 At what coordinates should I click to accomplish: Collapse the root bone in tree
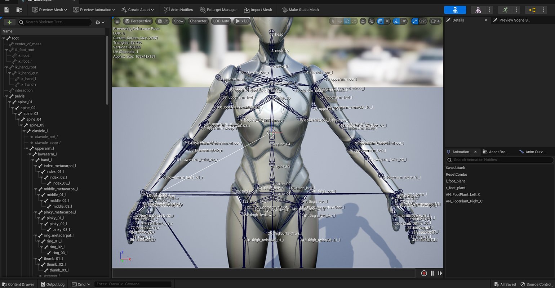pos(4,38)
